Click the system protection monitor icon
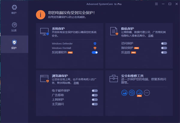The width and height of the screenshot is (180, 123). (44, 32)
